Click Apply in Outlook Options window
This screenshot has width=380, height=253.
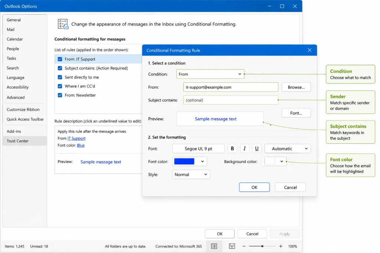tap(285, 234)
